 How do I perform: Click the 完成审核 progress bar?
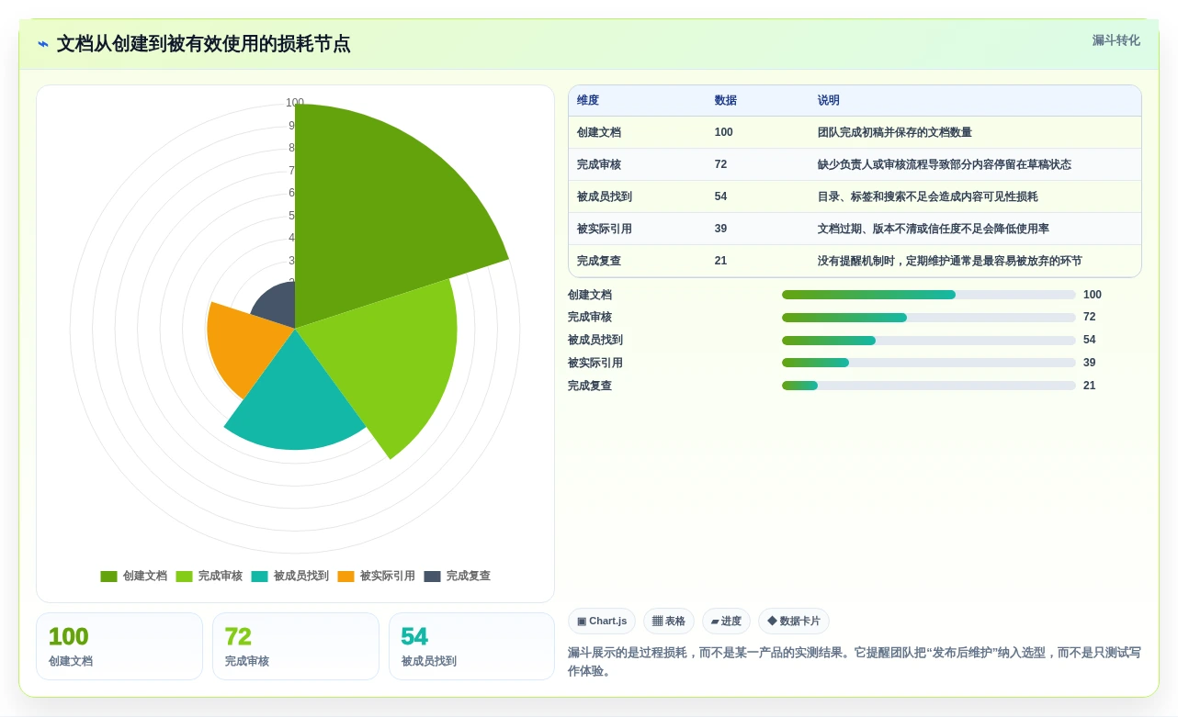pyautogui.click(x=929, y=318)
